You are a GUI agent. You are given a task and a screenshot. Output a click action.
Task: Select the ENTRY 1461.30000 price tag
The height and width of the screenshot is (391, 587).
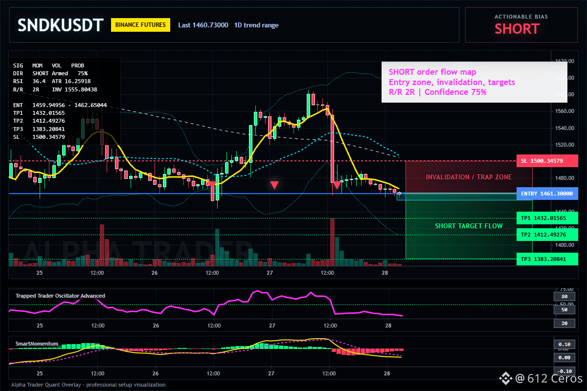coord(547,194)
